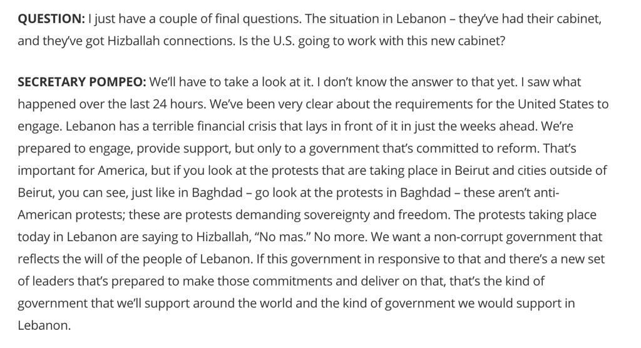The height and width of the screenshot is (348, 641).
Task: Click the bold QUESTION: label
Action: pyautogui.click(x=51, y=19)
